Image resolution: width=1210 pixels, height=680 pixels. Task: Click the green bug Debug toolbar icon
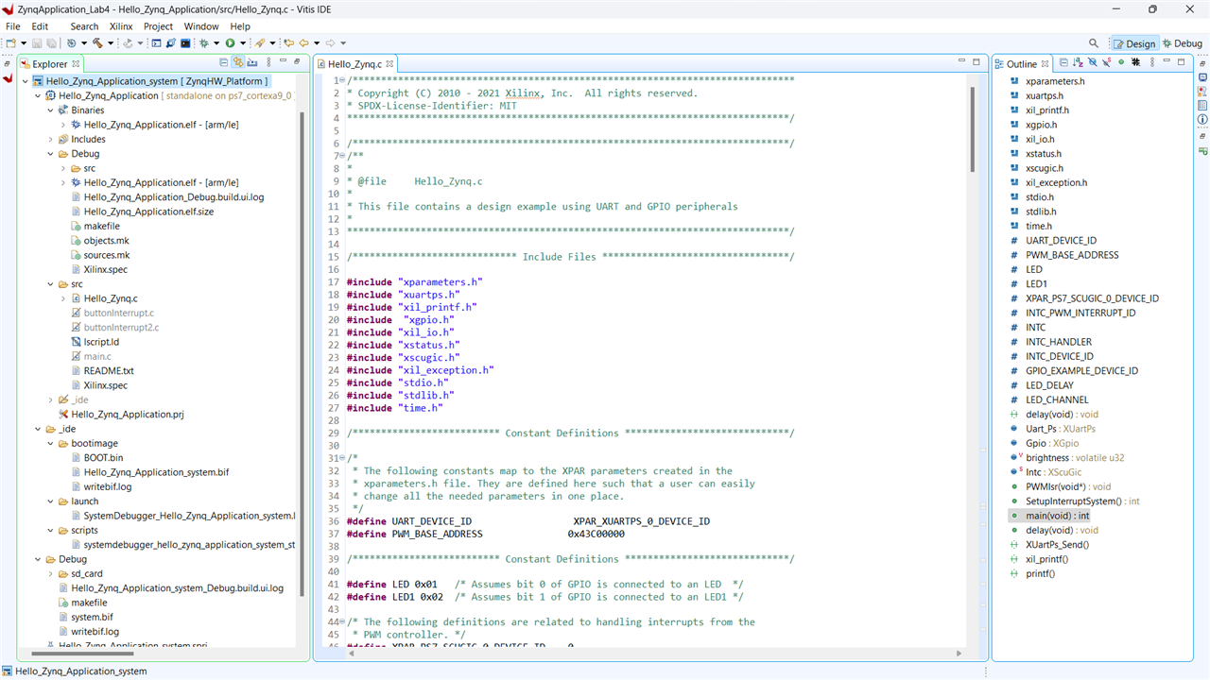click(203, 43)
